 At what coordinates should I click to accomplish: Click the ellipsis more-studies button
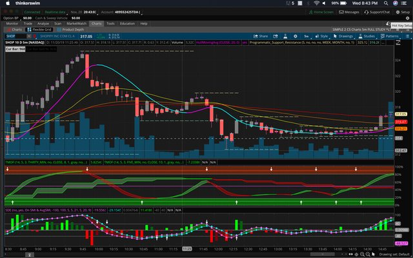(383, 43)
